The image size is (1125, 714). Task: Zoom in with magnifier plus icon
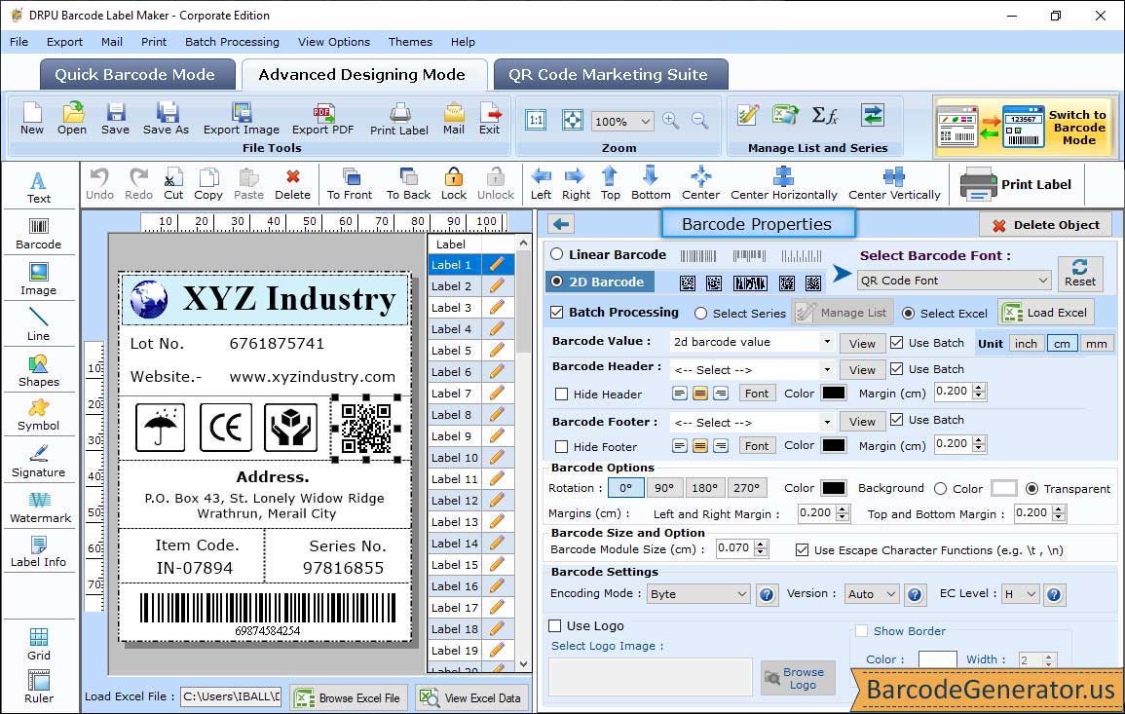tap(671, 121)
